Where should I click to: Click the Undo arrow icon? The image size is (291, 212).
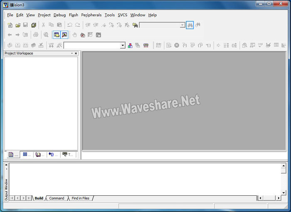pyautogui.click(x=70, y=25)
